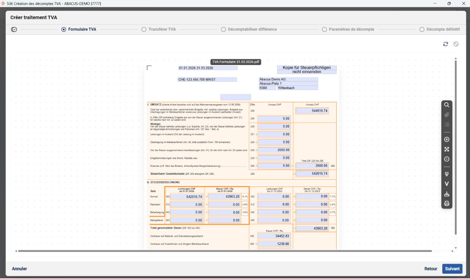Click the fit-to-page expand icon
The width and height of the screenshot is (470, 279).
(x=447, y=149)
